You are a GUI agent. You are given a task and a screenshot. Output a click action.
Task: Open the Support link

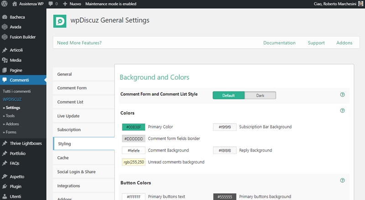[316, 43]
